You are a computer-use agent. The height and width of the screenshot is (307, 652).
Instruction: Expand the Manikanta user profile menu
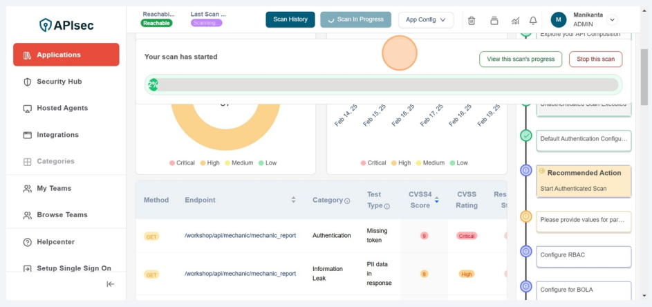coord(612,20)
